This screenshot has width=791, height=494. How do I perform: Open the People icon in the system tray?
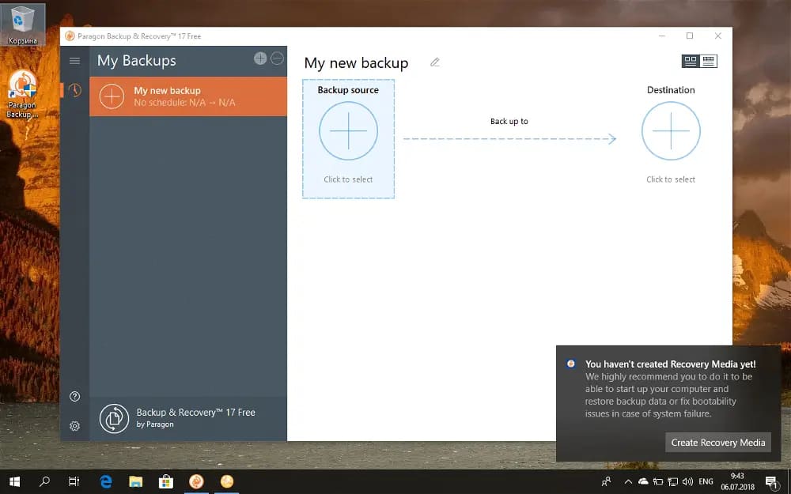pos(607,482)
